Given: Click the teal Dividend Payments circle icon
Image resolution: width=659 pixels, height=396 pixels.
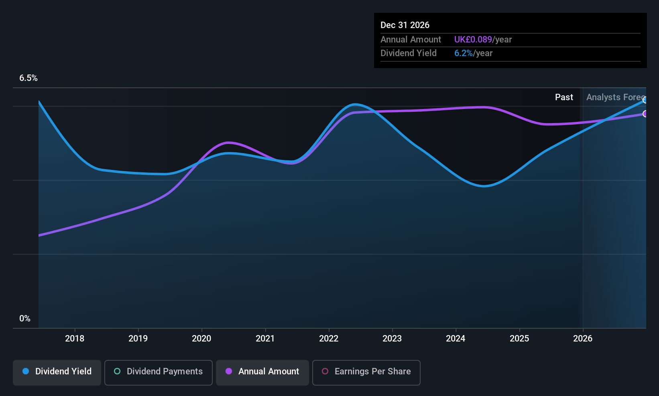Looking at the screenshot, I should pos(117,372).
